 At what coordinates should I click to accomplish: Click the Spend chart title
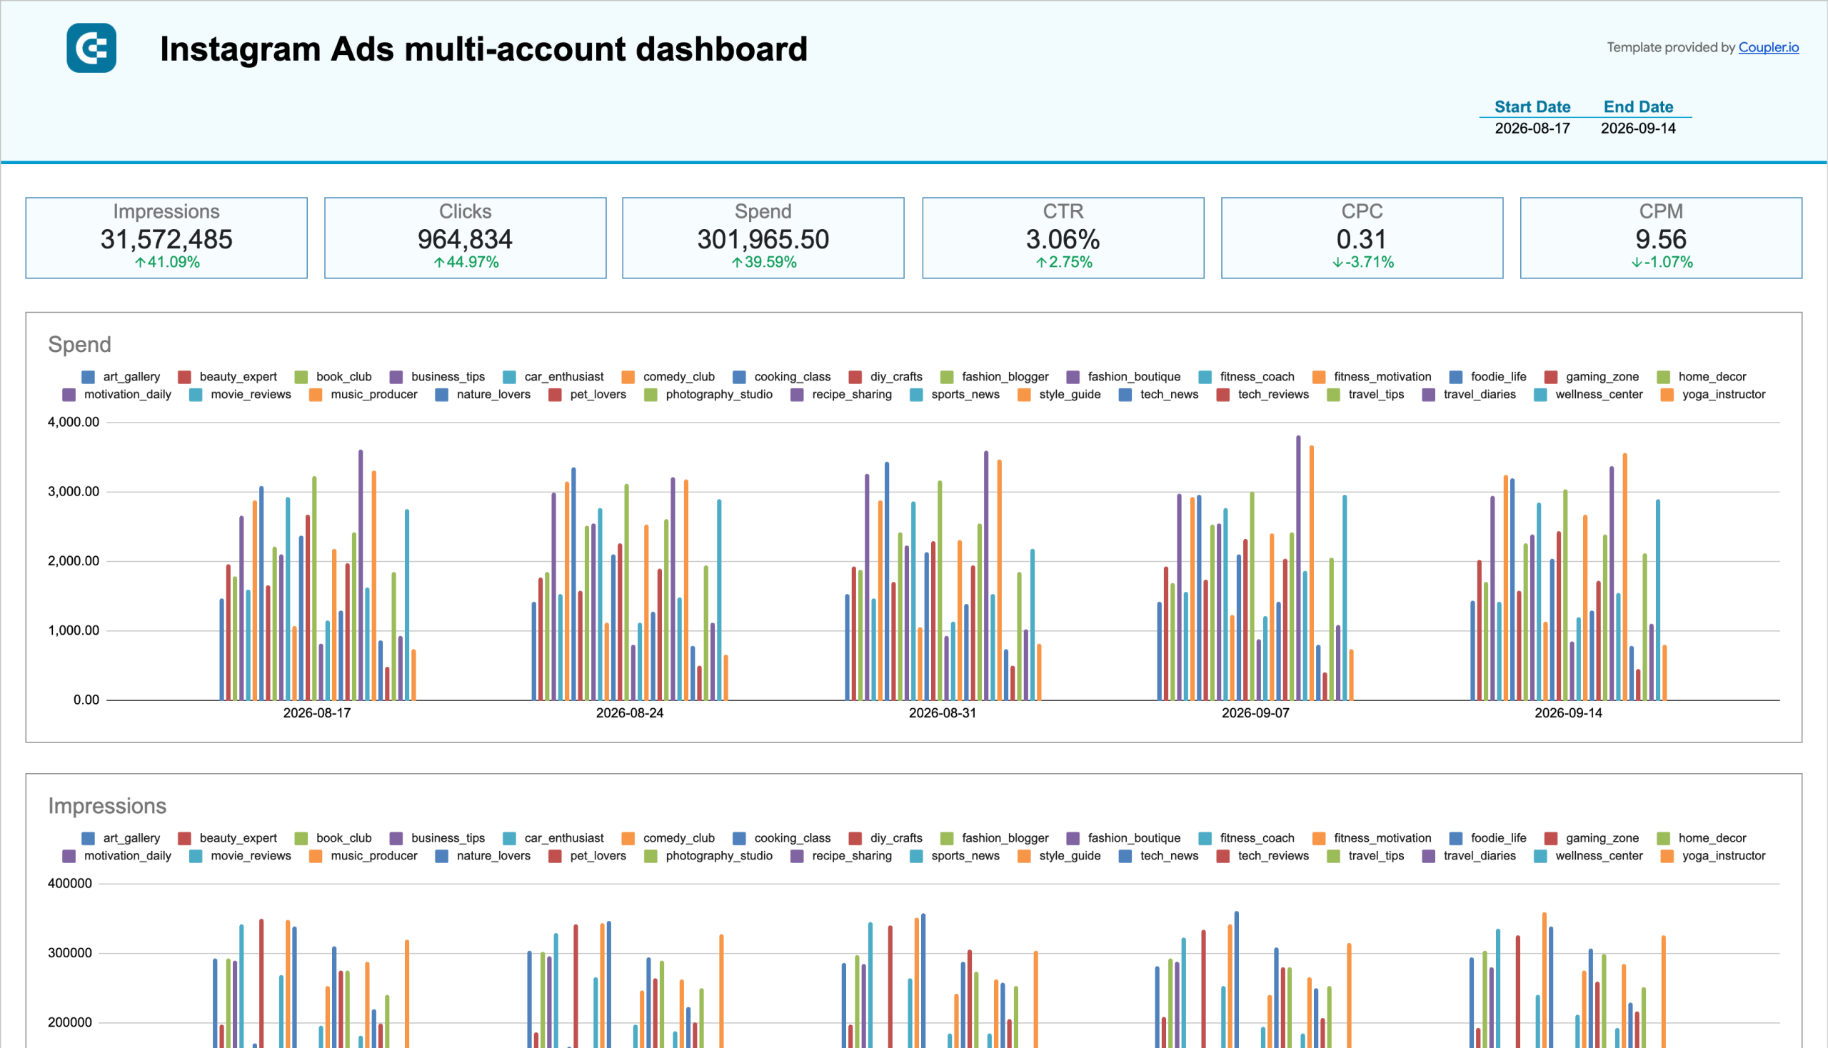click(79, 344)
